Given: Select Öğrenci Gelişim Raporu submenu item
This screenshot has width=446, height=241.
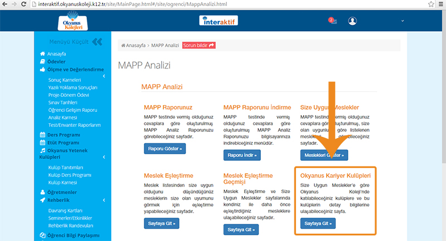Looking at the screenshot, I should click(x=72, y=110).
